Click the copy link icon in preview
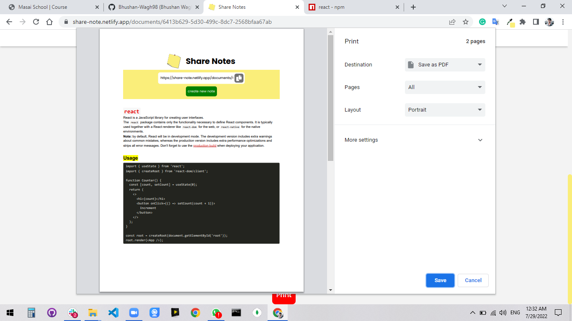This screenshot has width=572, height=321. coord(239,78)
